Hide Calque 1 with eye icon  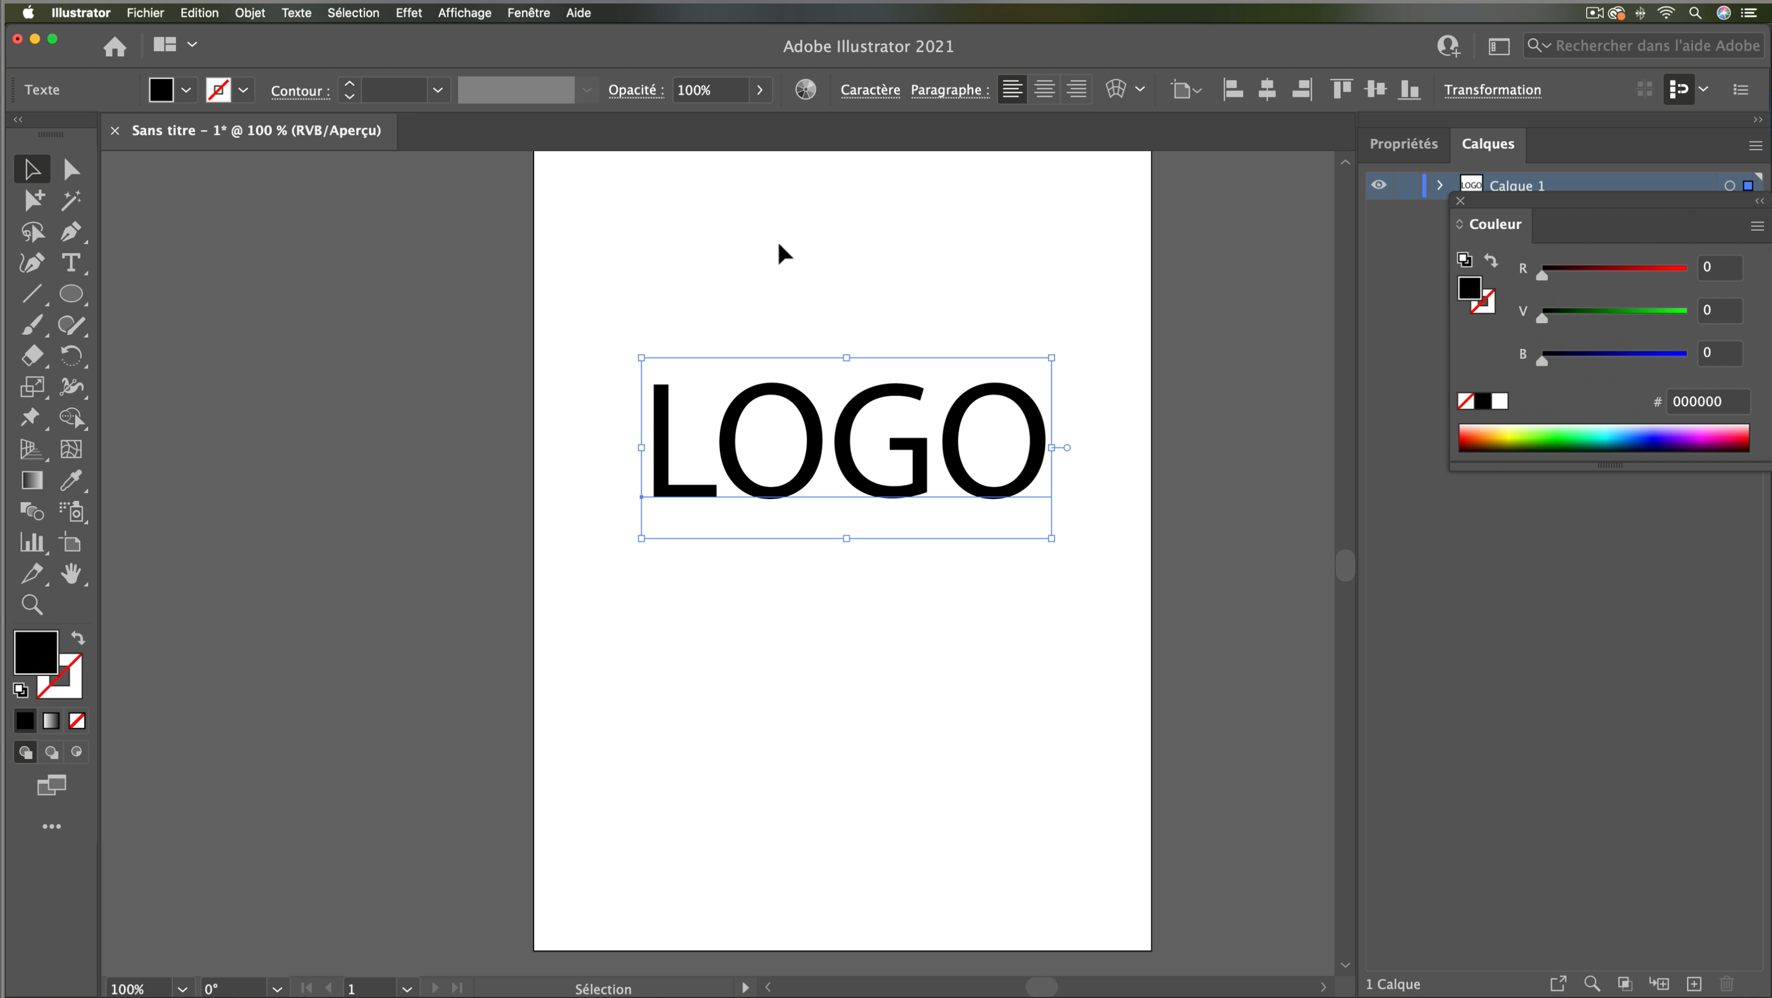1378,185
